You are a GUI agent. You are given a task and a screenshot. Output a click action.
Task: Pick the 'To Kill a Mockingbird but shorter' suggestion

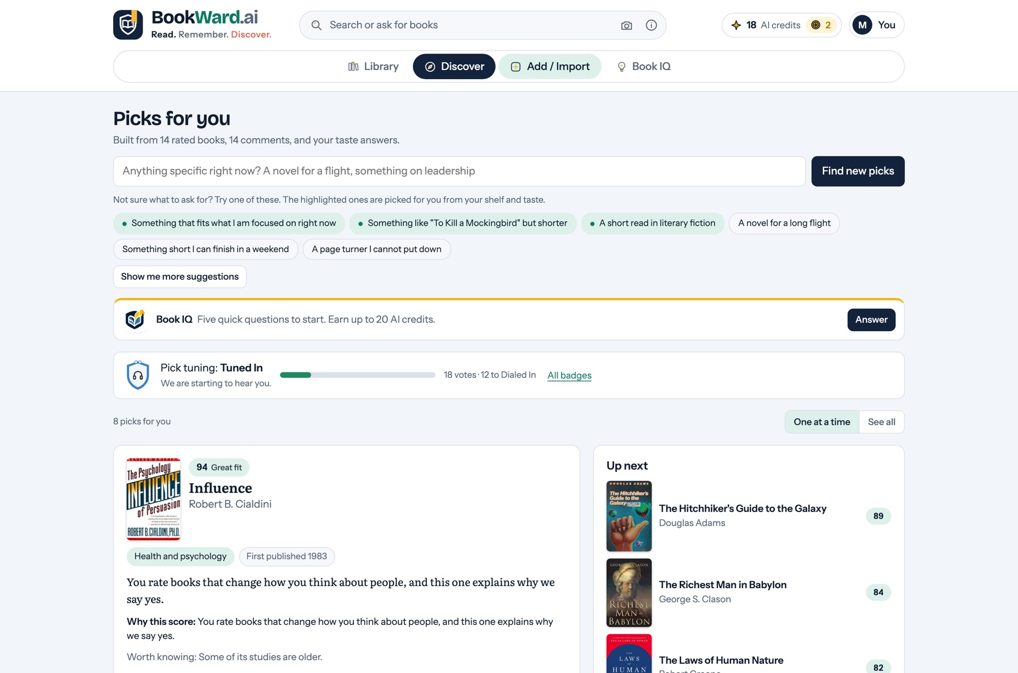coord(463,223)
